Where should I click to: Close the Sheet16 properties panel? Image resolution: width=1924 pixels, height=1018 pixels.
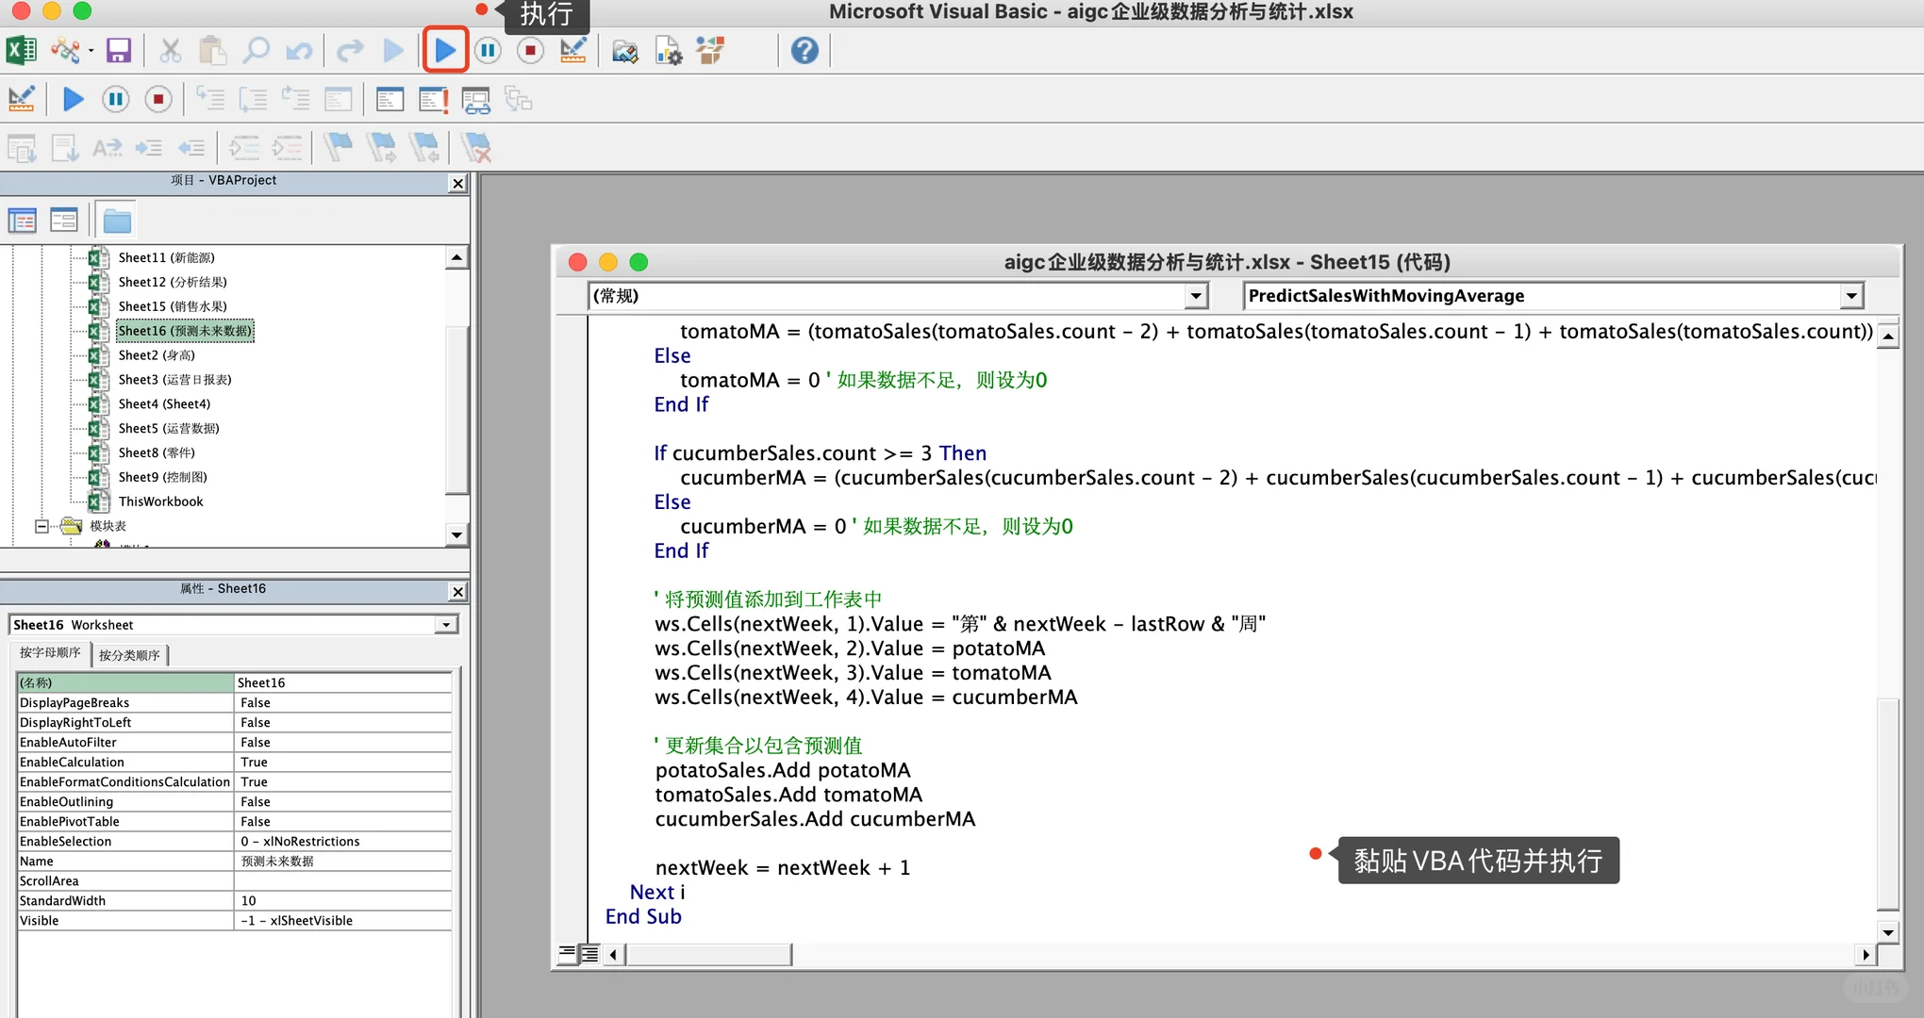click(x=458, y=591)
